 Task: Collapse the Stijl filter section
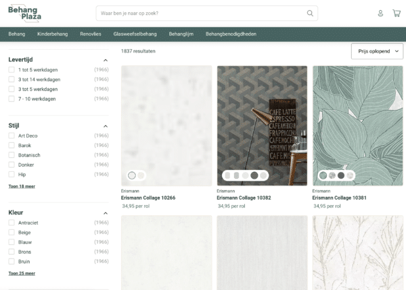click(x=106, y=126)
